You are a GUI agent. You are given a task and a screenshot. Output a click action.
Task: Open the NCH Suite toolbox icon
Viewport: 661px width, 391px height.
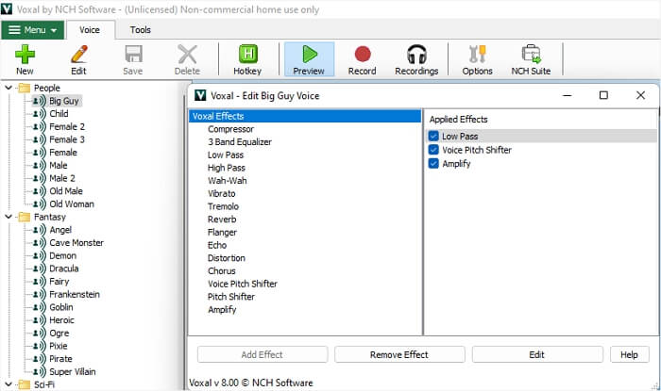(x=531, y=55)
